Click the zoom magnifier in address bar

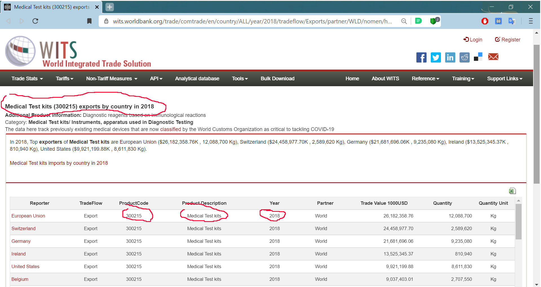tap(404, 21)
